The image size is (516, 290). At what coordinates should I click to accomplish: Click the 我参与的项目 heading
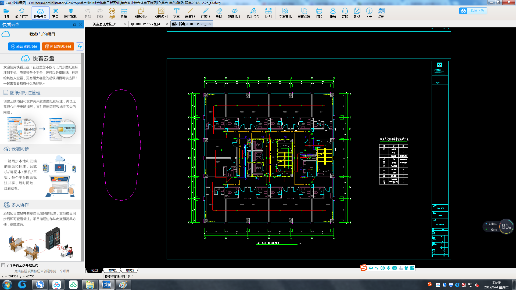pos(42,34)
